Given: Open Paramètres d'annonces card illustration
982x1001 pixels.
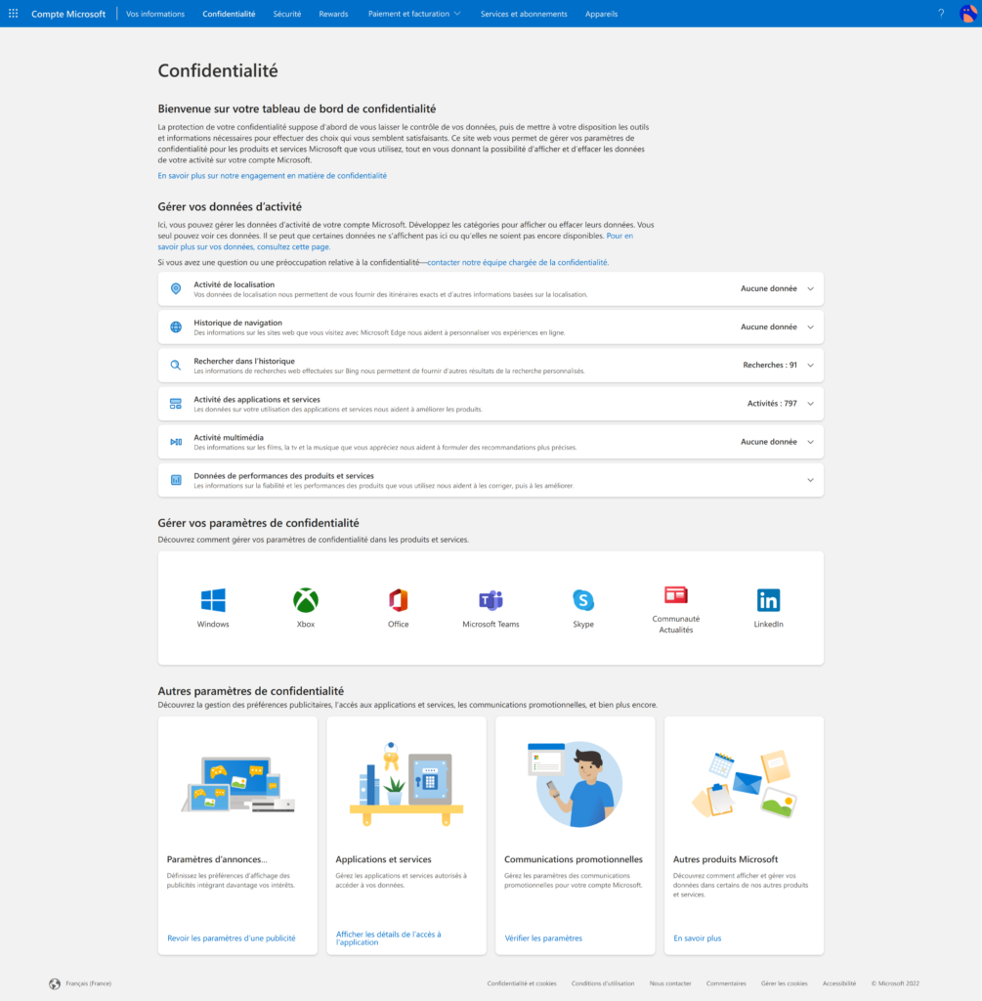Looking at the screenshot, I should point(238,785).
